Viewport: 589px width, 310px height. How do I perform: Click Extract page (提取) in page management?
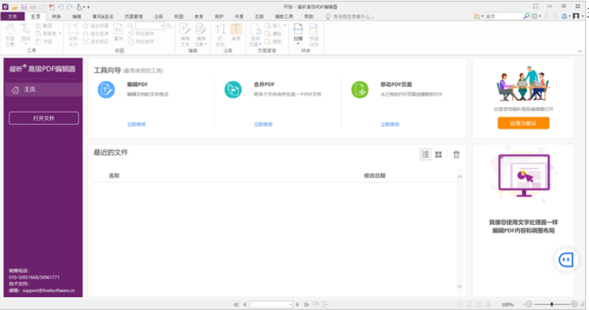274,42
